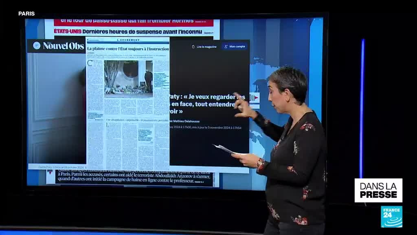Image resolution: width=417 pixels, height=235 pixels.
Task: Click the PARIS location label
Action: click(x=26, y=13)
